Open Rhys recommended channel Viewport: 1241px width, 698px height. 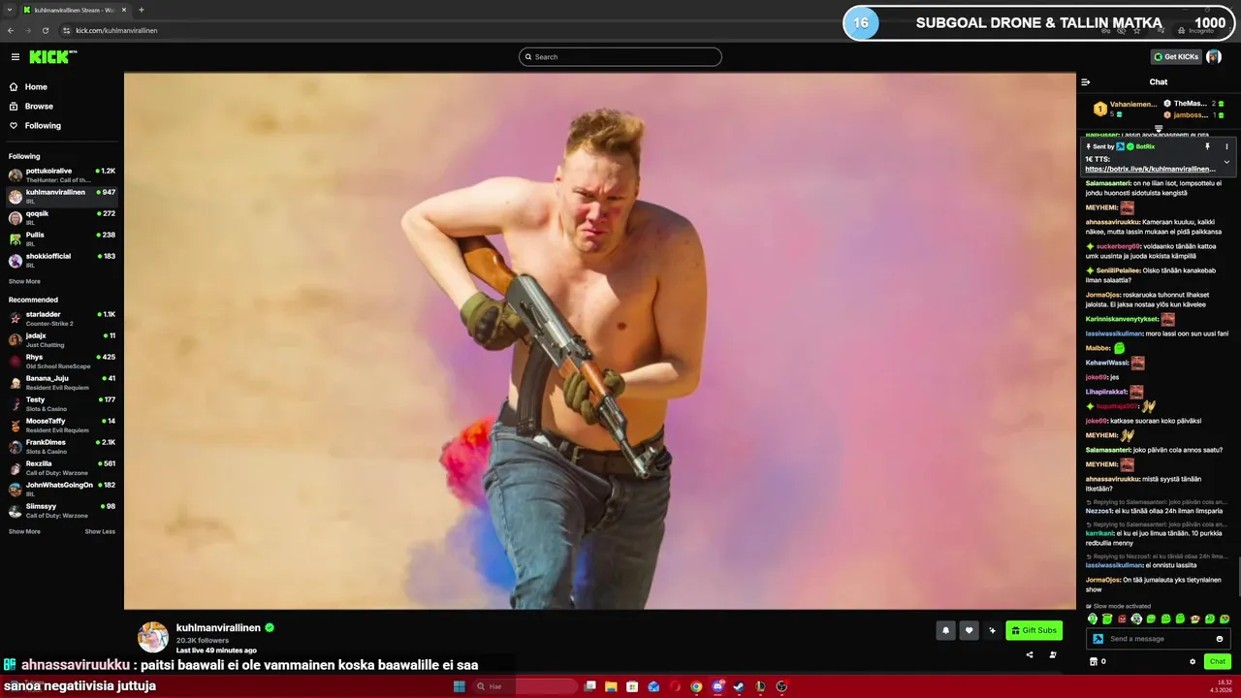coord(62,361)
